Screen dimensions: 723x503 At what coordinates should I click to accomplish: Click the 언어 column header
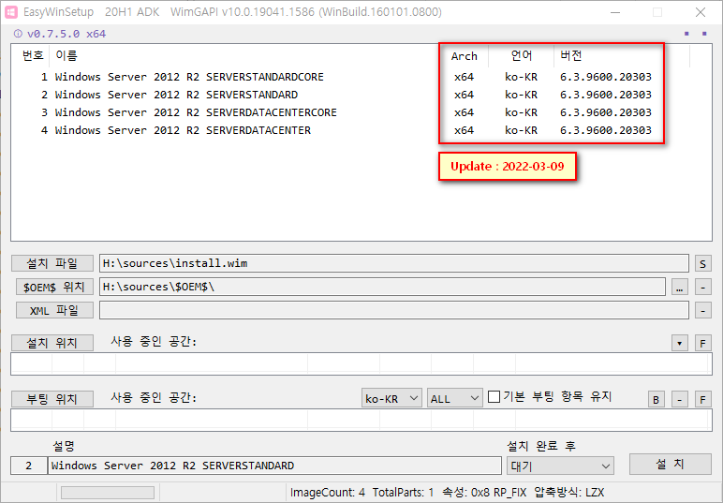pyautogui.click(x=521, y=56)
